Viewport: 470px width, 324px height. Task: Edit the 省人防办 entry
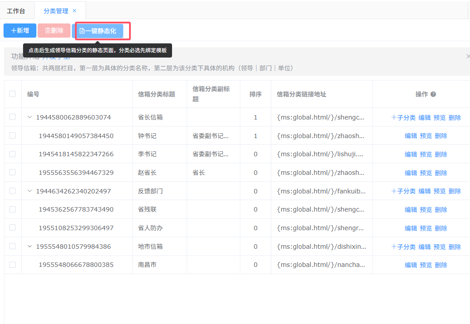pyautogui.click(x=411, y=228)
